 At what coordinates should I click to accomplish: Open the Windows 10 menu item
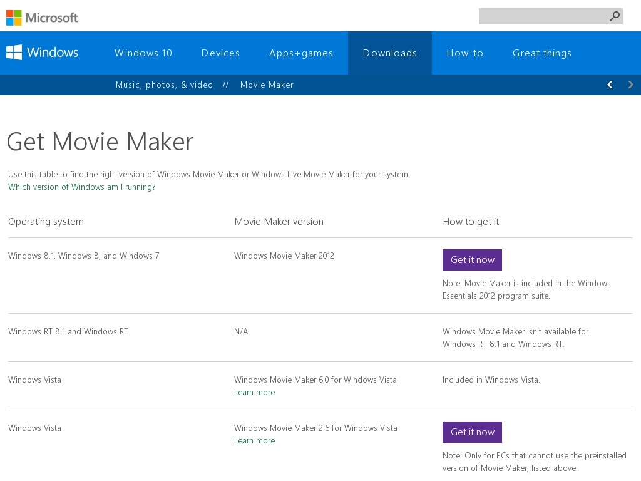tap(143, 53)
